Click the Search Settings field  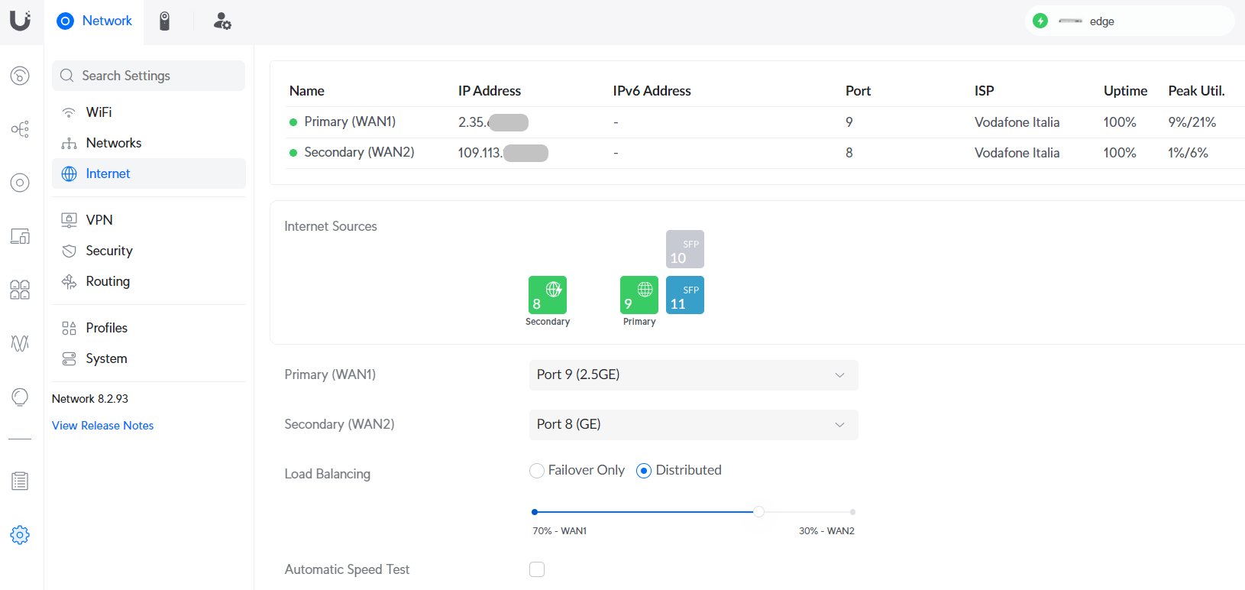click(x=149, y=76)
